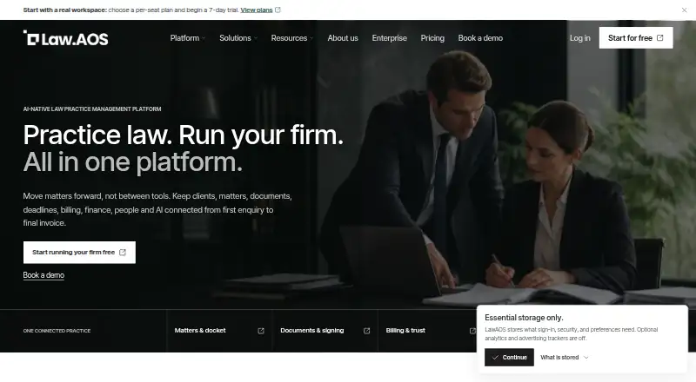Open the Documents & signing card

click(325, 331)
